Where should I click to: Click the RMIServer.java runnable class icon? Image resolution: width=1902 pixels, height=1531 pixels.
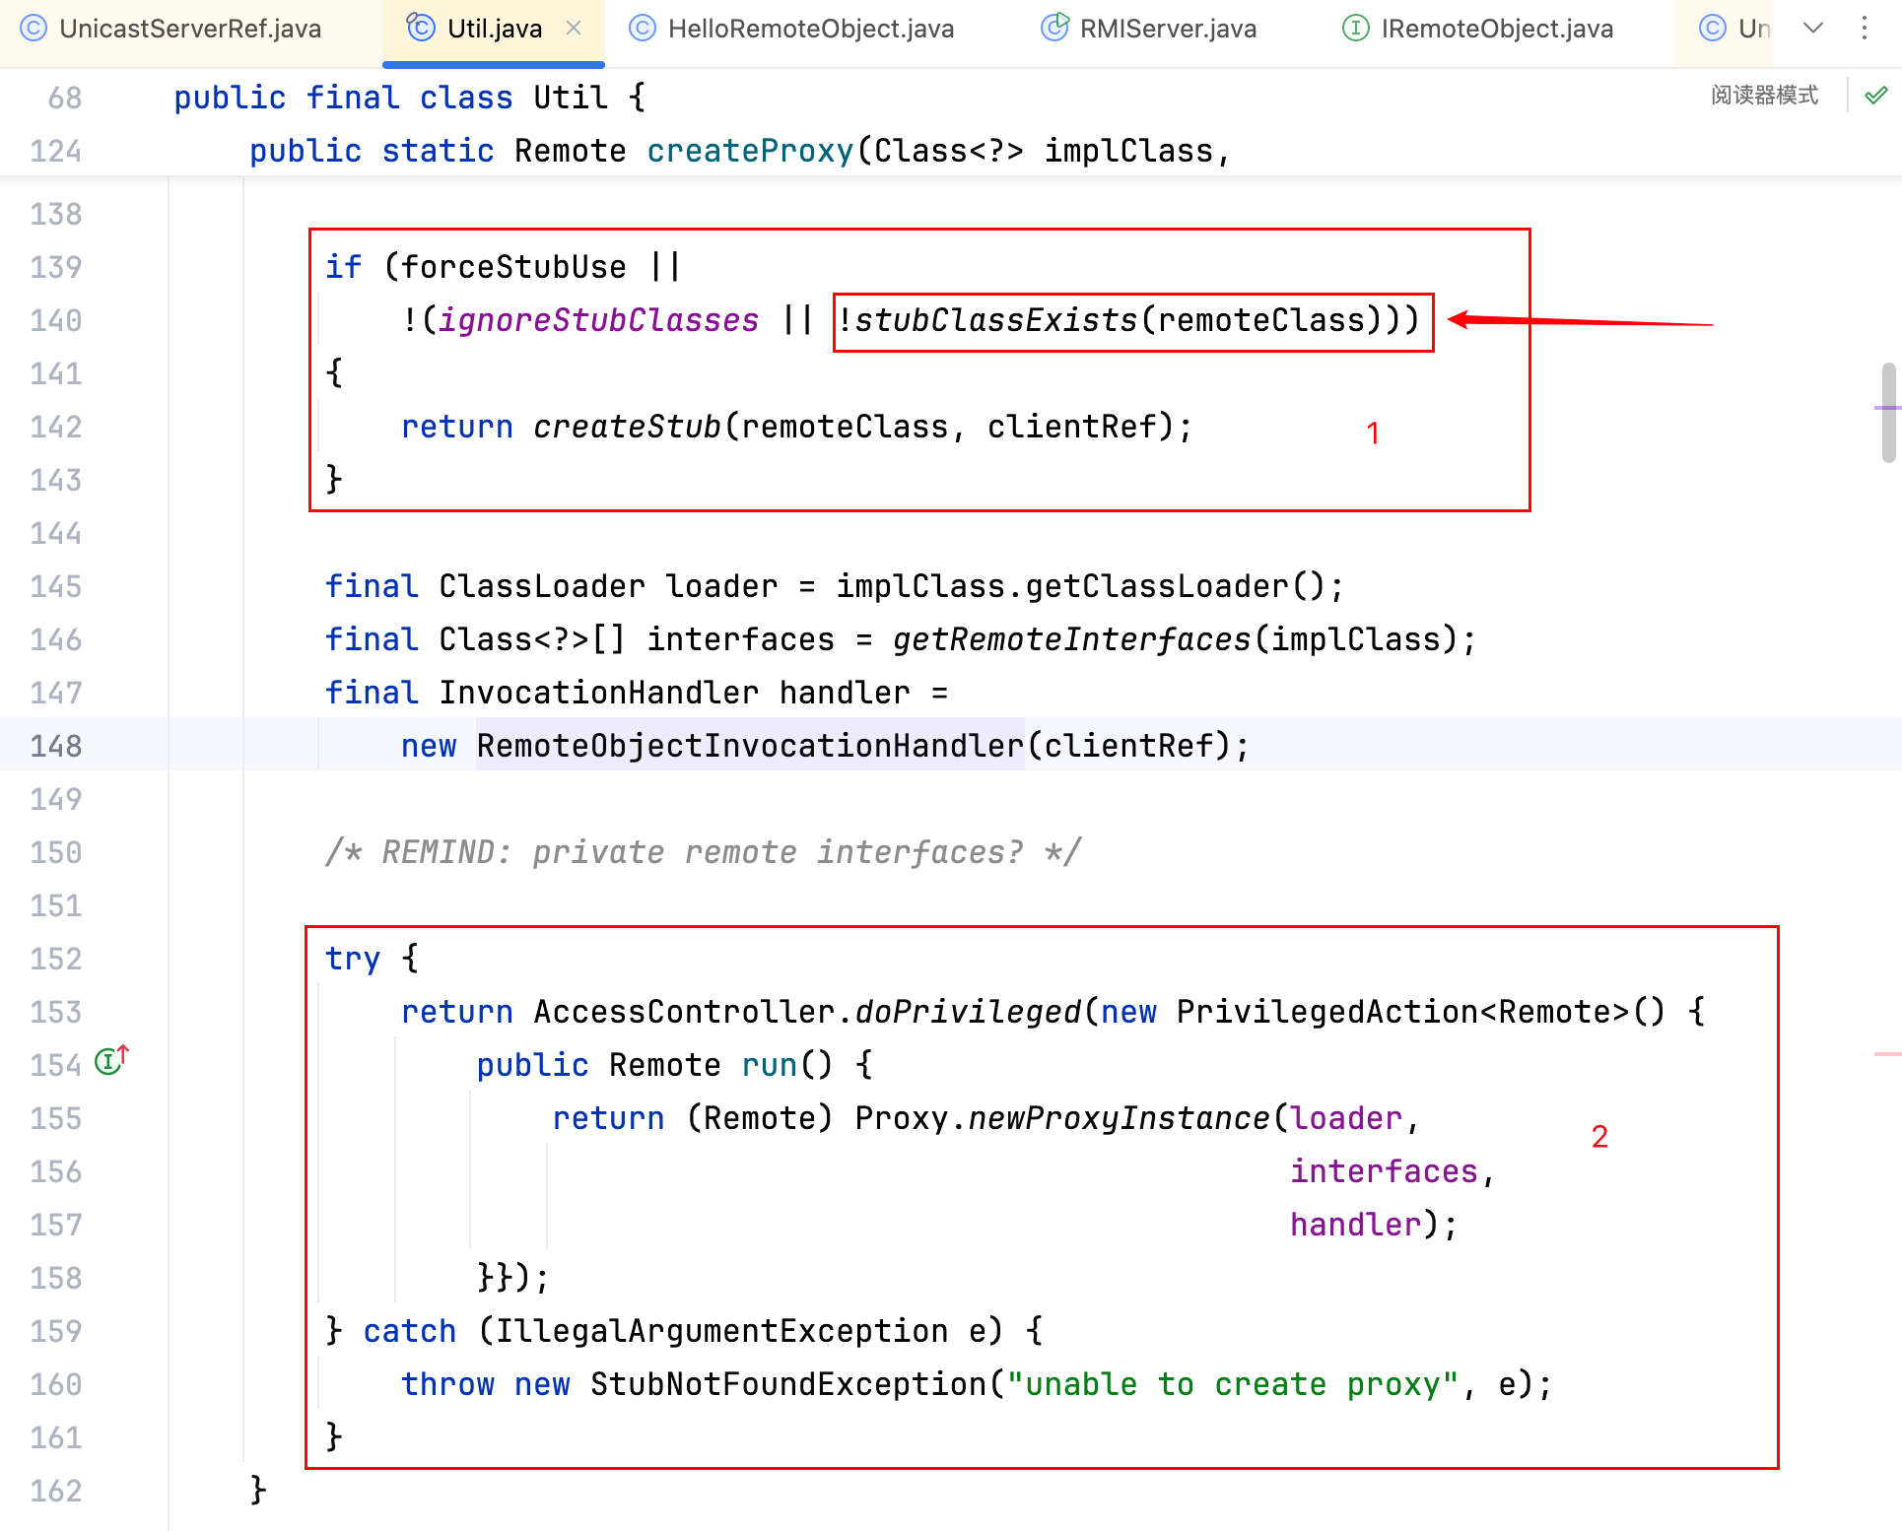1054,28
